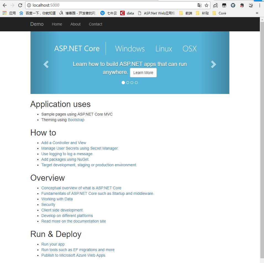Screen dimensions: 264x263
Task: Open the Run your app link
Action: (x=53, y=244)
